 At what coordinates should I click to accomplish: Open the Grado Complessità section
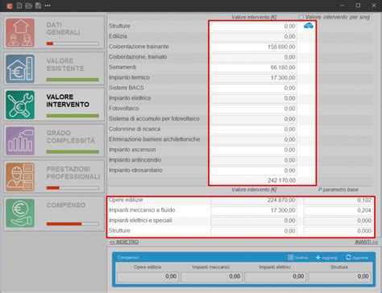coord(54,141)
